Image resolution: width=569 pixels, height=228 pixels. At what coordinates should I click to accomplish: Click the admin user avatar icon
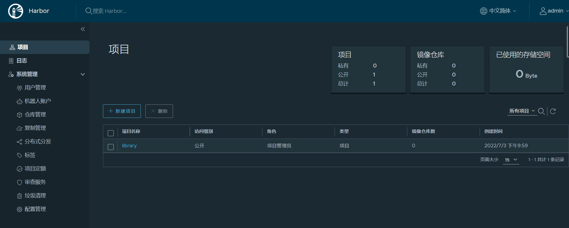543,11
